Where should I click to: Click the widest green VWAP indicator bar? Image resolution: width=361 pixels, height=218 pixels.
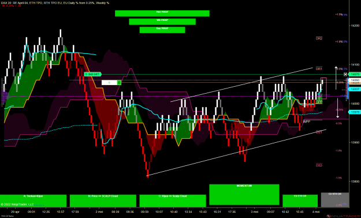click(162, 13)
